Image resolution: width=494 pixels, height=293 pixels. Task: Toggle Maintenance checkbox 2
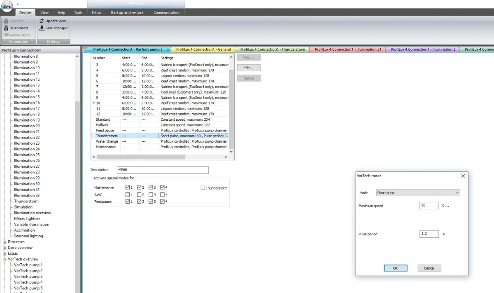pyautogui.click(x=139, y=188)
